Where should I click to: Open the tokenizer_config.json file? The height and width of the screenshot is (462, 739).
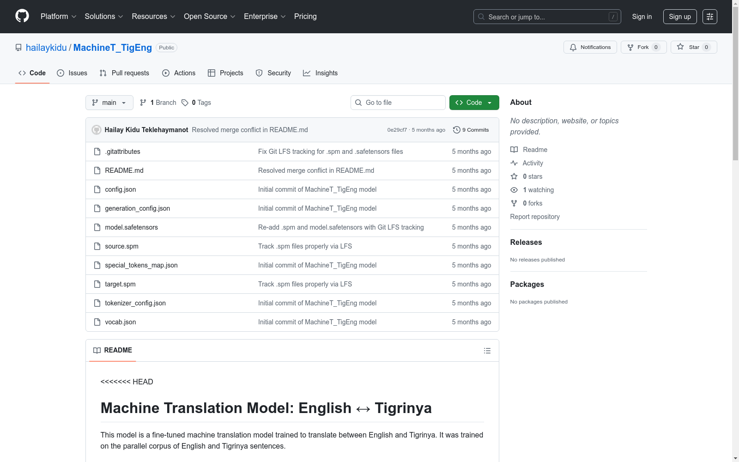point(135,303)
